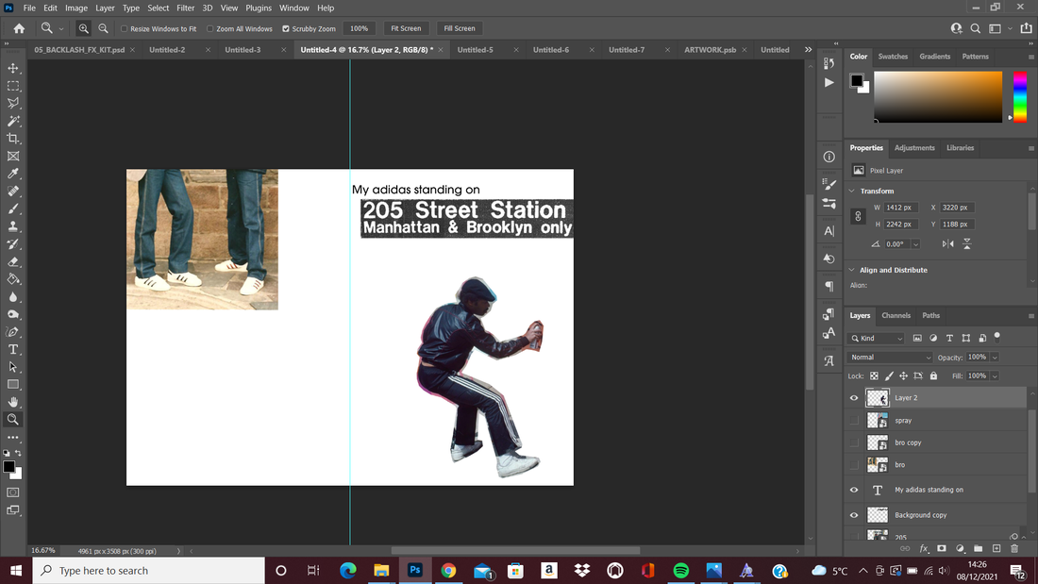Flip horizontal icon in Transform
This screenshot has width=1038, height=584.
948,243
